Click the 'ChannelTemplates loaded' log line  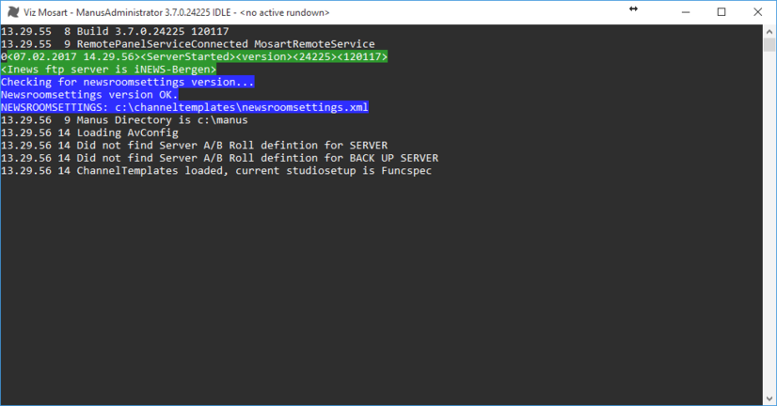click(x=216, y=170)
